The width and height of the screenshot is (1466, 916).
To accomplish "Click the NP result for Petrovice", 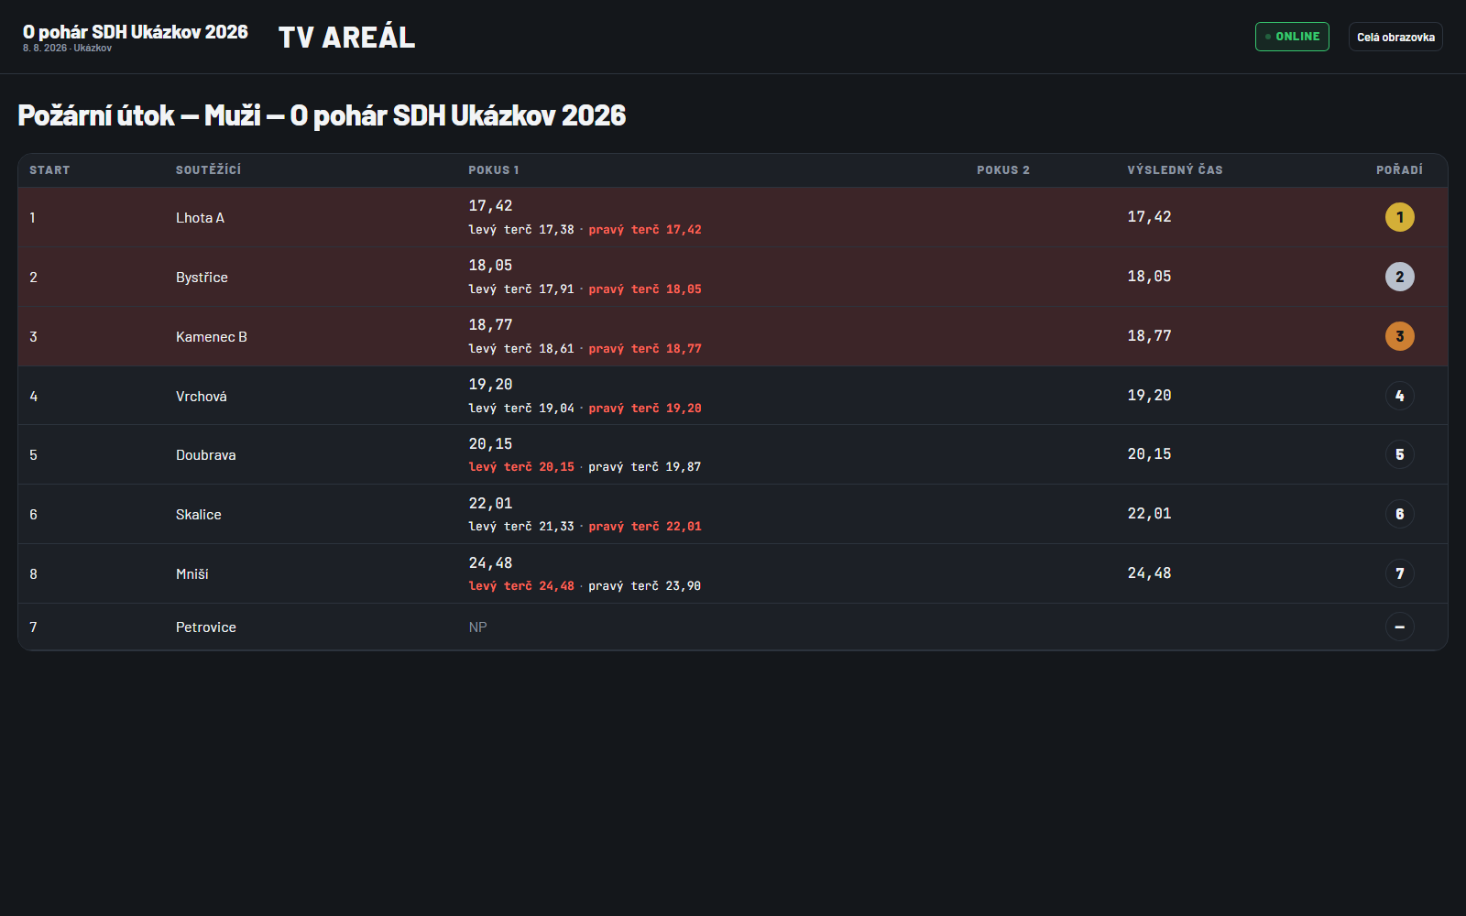I will [477, 627].
